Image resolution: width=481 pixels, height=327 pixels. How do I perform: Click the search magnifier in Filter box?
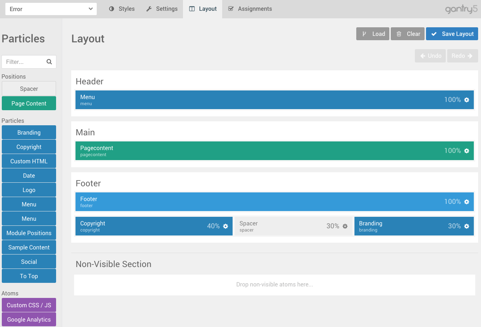[49, 62]
